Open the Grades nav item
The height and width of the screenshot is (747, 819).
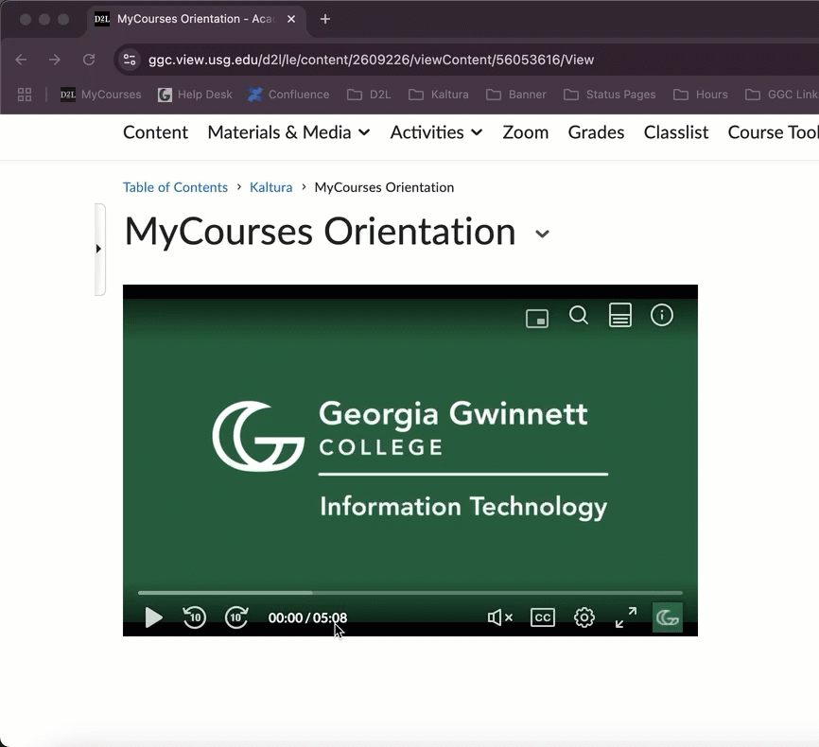(x=596, y=132)
